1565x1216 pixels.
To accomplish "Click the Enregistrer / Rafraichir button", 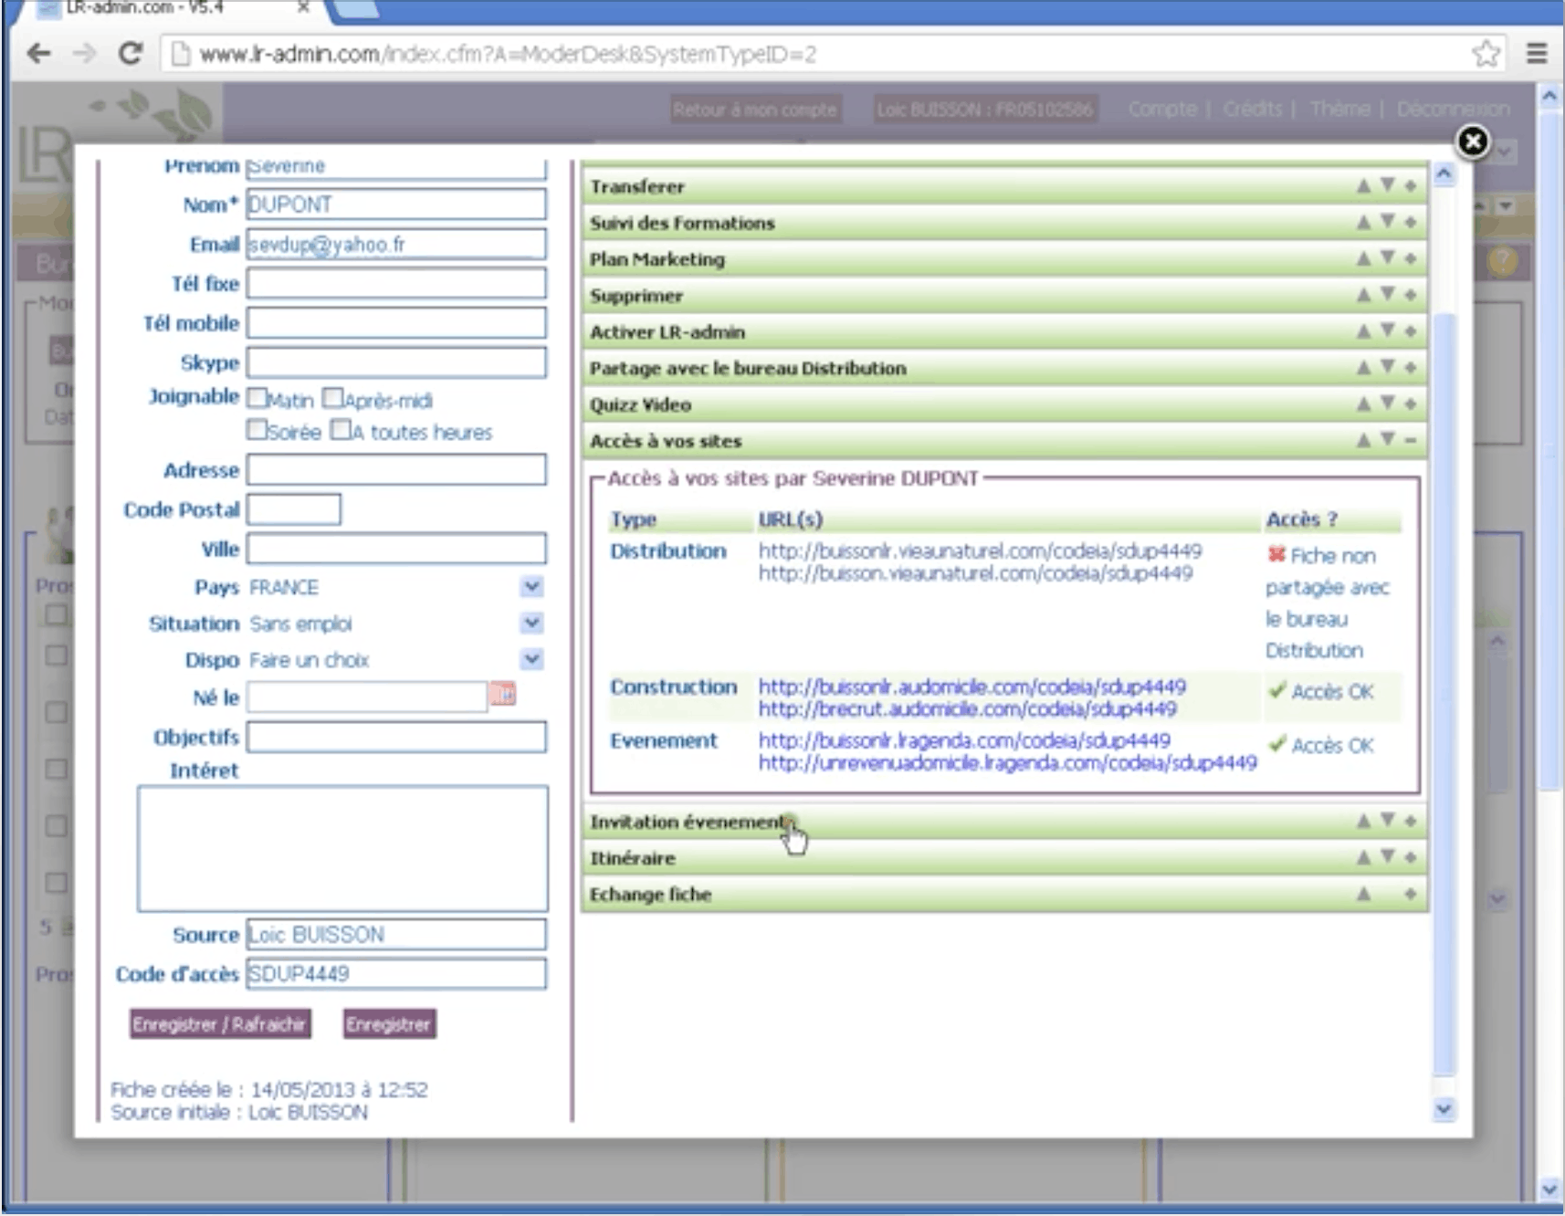I will point(219,1024).
